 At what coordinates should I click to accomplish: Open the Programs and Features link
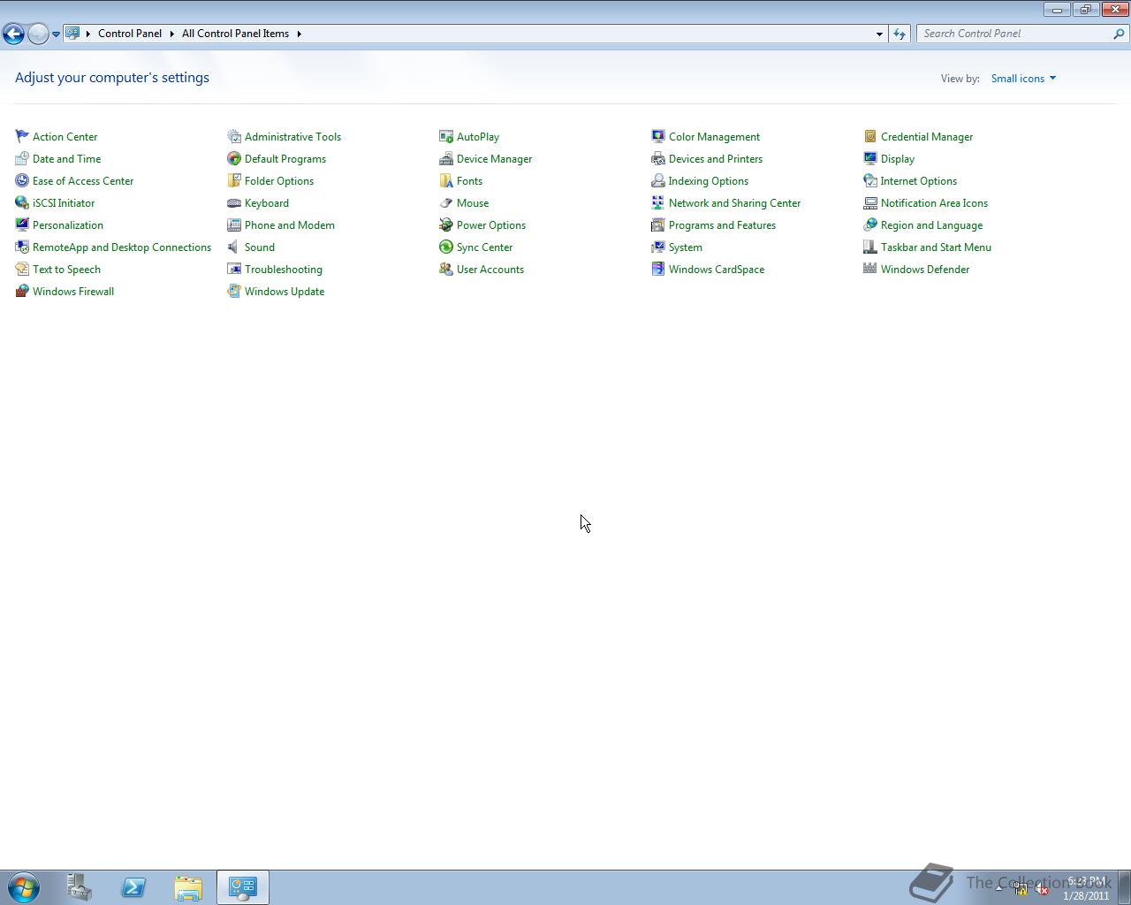coord(722,225)
